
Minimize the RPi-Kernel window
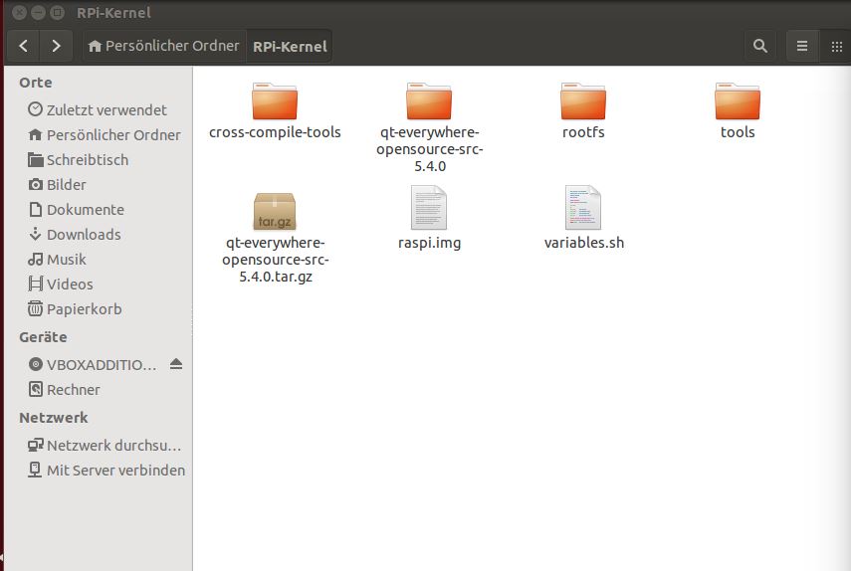point(38,13)
